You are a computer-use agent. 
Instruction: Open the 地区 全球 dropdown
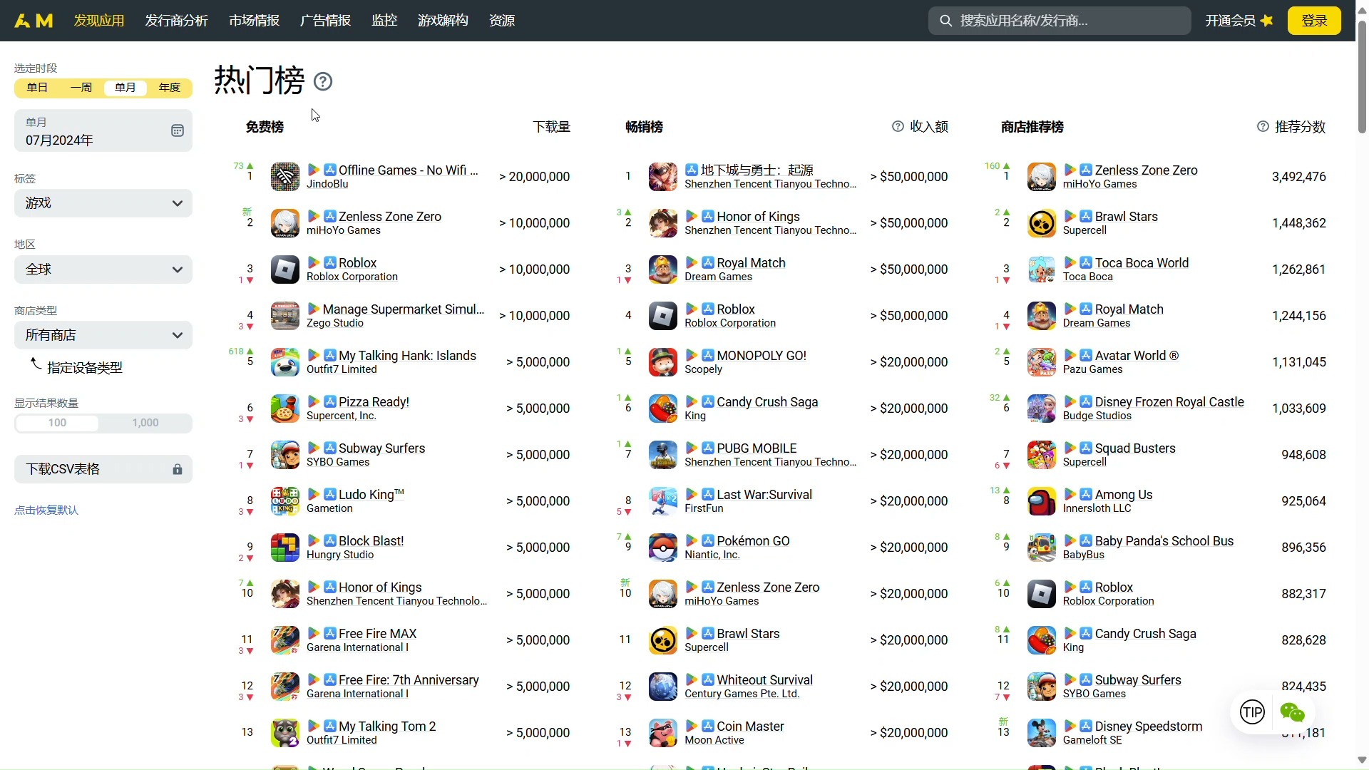[x=103, y=269]
